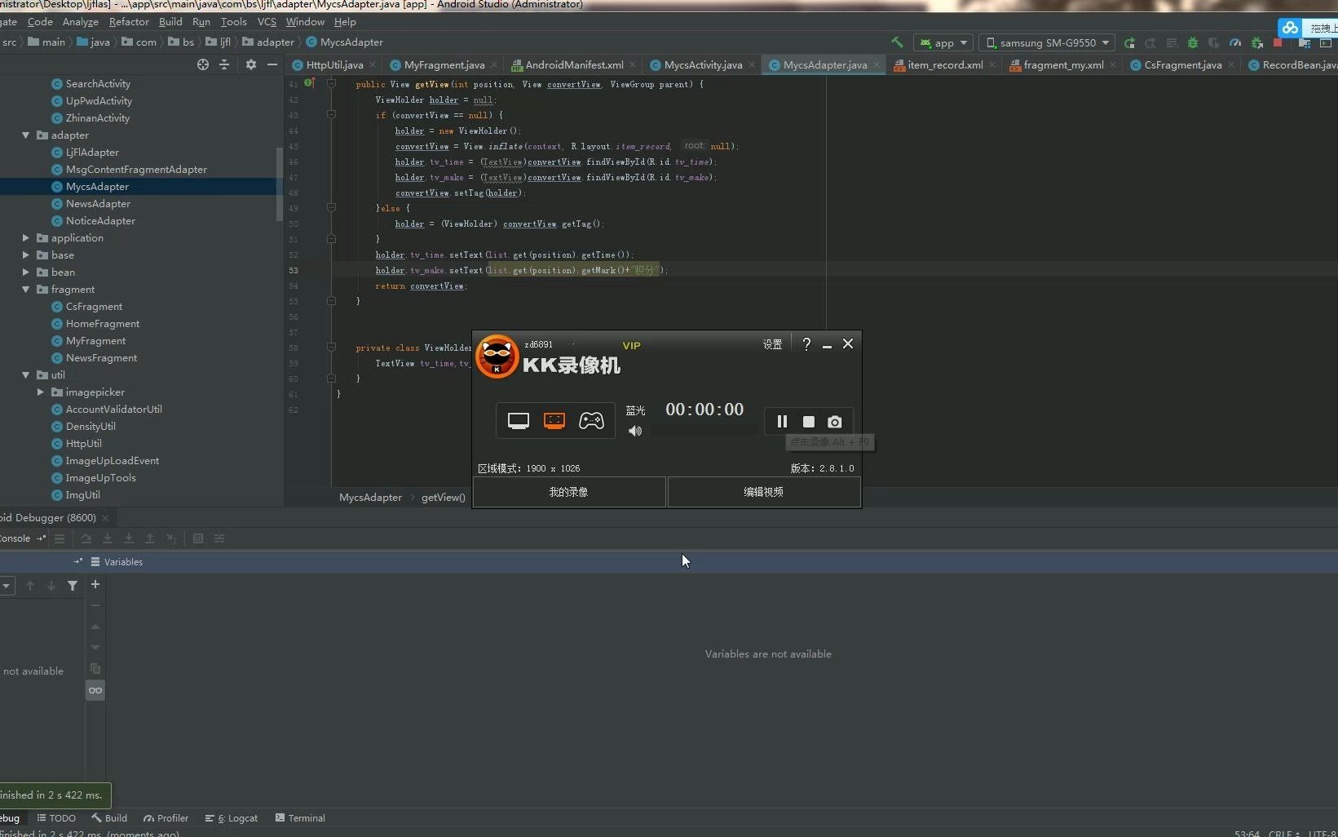1338x837 pixels.
Task: Open the Profile app gauge icon
Action: pyautogui.click(x=1235, y=43)
